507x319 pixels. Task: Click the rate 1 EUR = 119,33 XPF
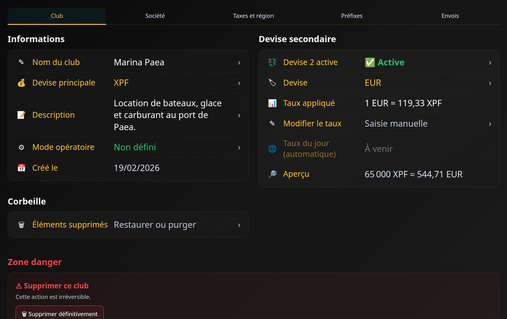pyautogui.click(x=403, y=103)
